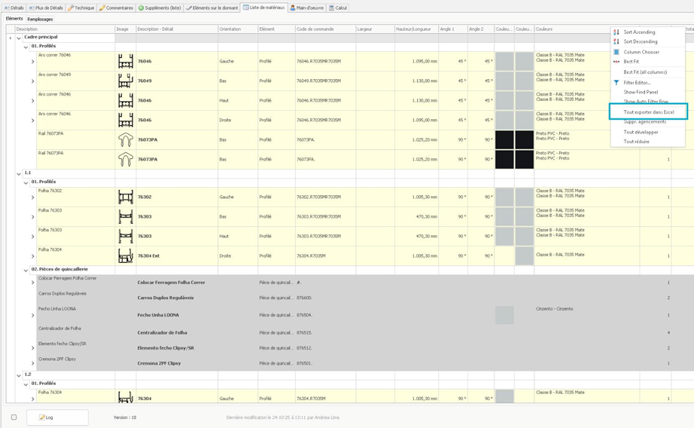This screenshot has height=428, width=694.
Task: Open the Technique tab
Action: coord(81,8)
